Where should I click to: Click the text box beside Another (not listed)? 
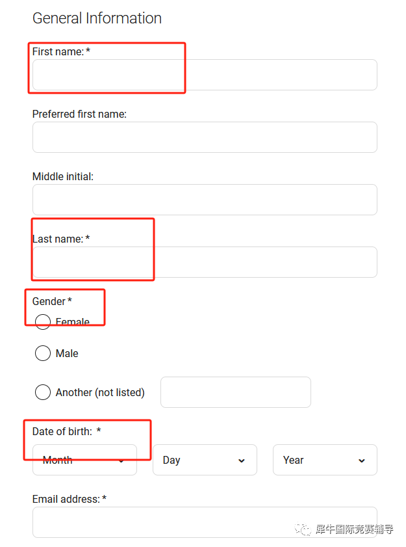tap(235, 392)
